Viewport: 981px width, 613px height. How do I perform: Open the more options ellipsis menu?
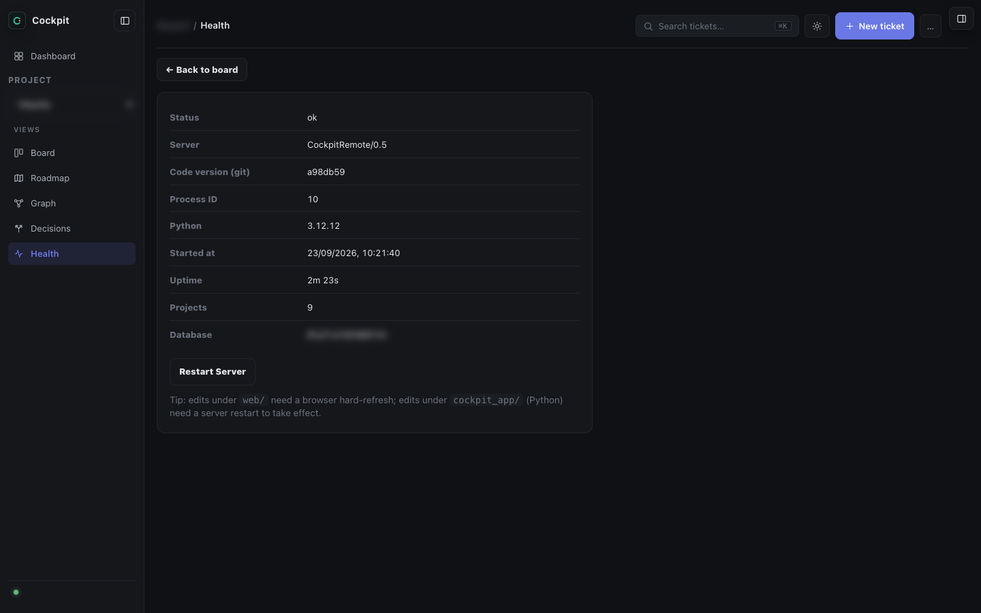(930, 27)
